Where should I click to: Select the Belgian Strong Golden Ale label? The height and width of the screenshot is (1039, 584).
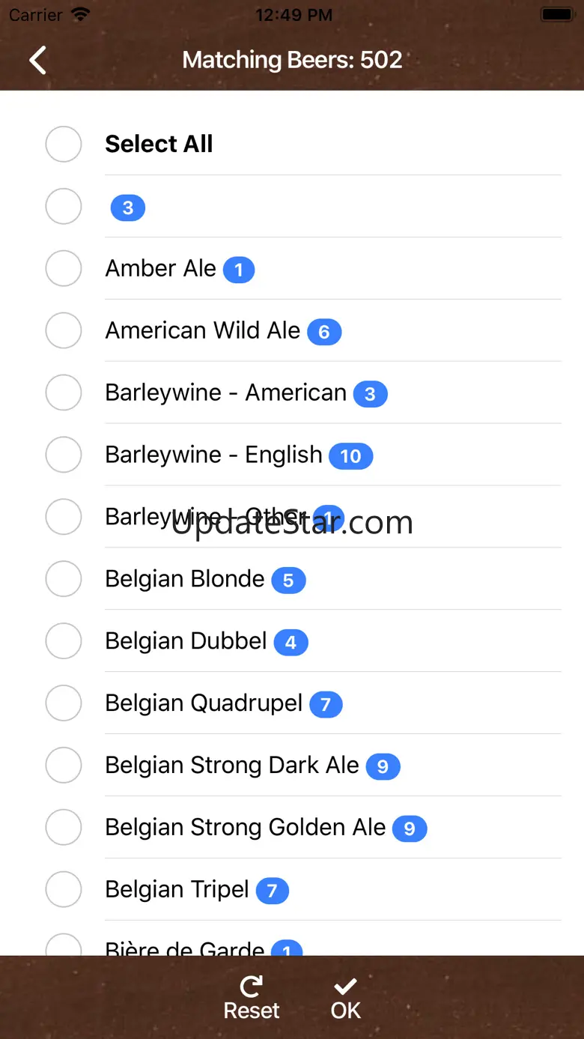click(x=245, y=828)
